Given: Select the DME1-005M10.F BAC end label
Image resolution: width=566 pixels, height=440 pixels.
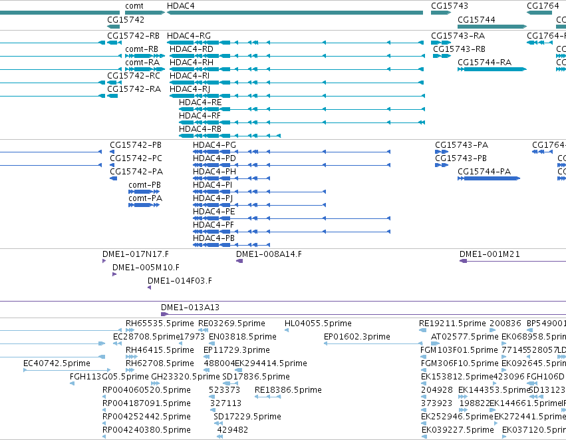Looking at the screenshot, I should point(146,268).
